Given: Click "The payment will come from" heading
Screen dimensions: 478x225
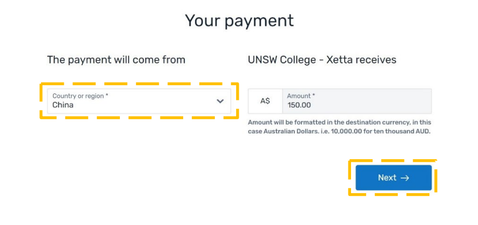Looking at the screenshot, I should click(116, 60).
